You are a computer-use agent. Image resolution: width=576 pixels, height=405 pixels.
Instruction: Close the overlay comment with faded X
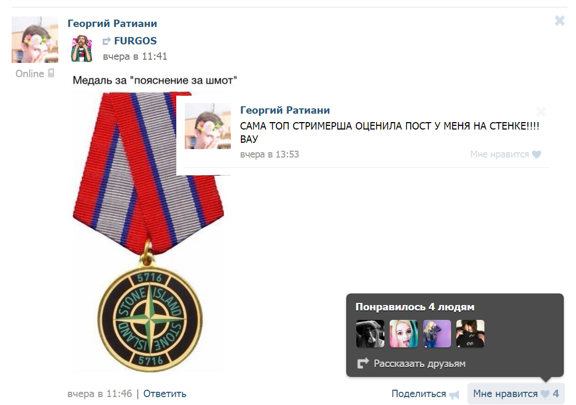(541, 112)
